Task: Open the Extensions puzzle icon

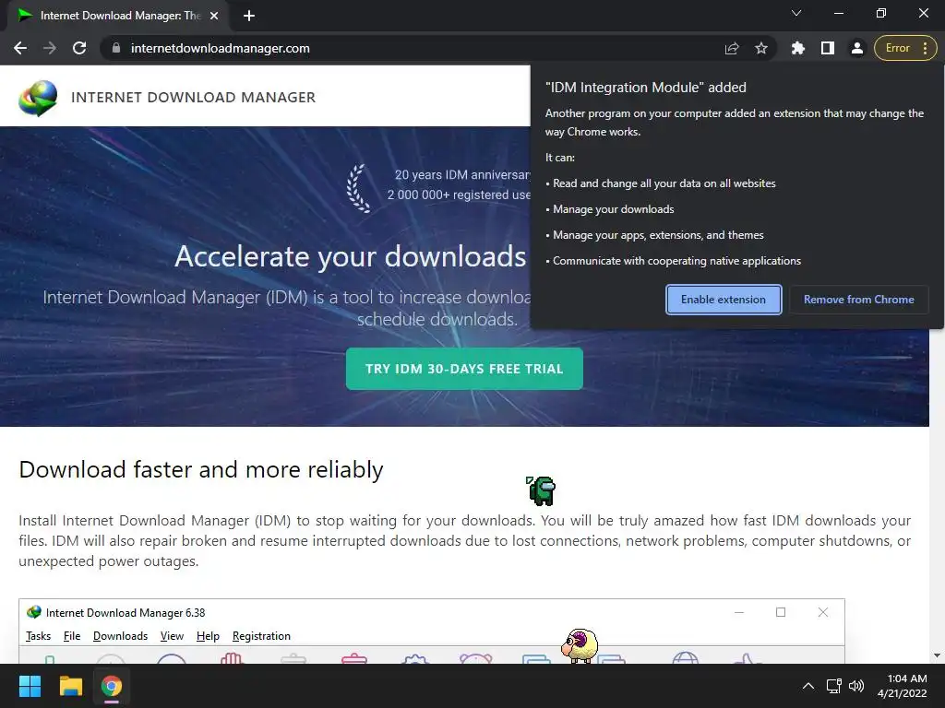Action: pyautogui.click(x=798, y=48)
